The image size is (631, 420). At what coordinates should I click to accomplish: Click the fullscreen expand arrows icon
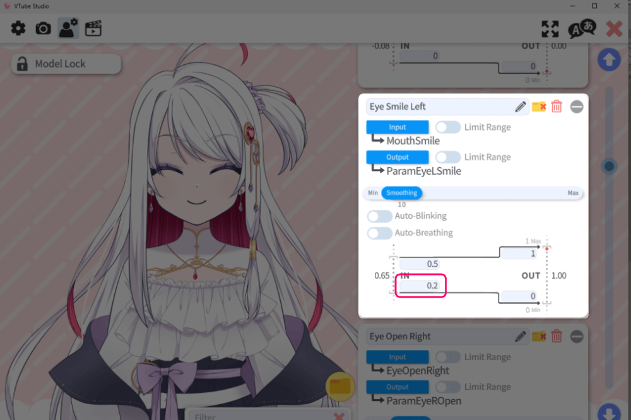pyautogui.click(x=550, y=29)
